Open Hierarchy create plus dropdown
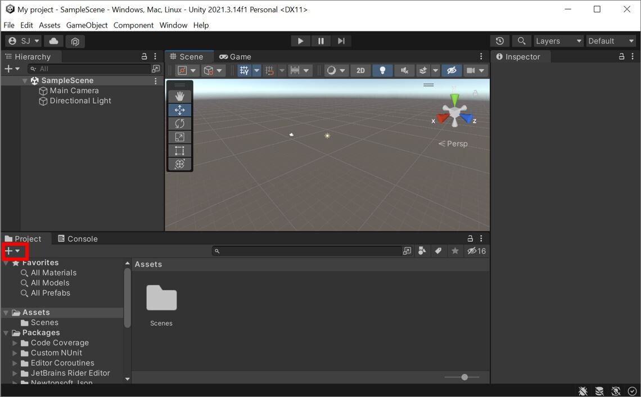The width and height of the screenshot is (641, 397). pyautogui.click(x=12, y=69)
